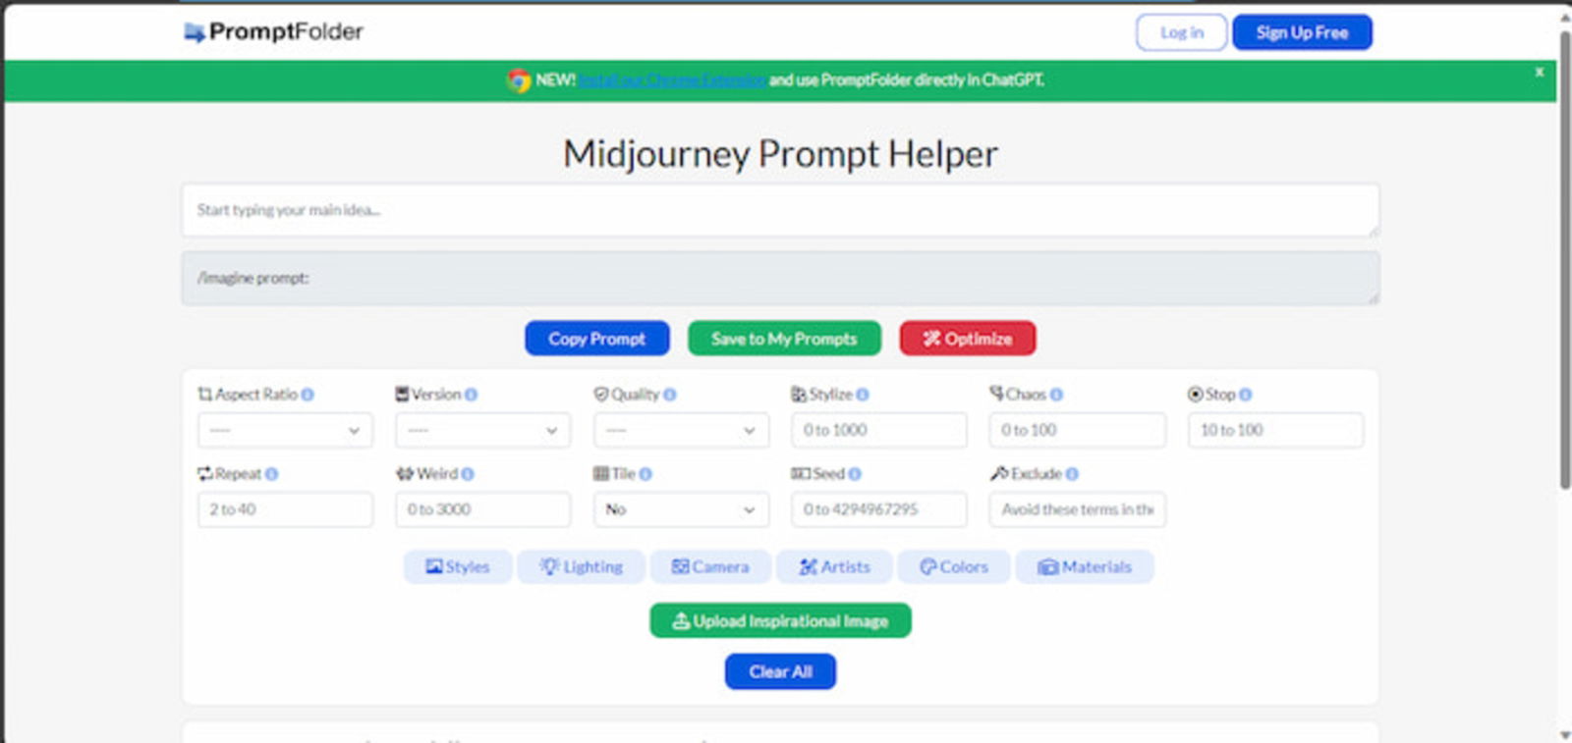Open the Styles category
Viewport: 1572px width, 743px height.
coord(457,566)
